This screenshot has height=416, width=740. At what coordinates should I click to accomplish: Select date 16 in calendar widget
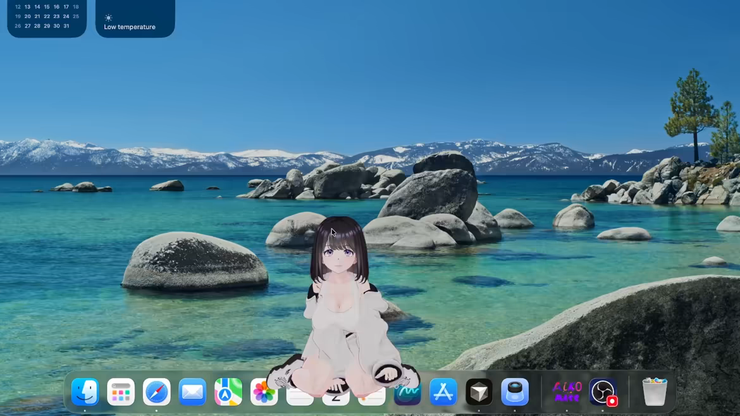56,7
